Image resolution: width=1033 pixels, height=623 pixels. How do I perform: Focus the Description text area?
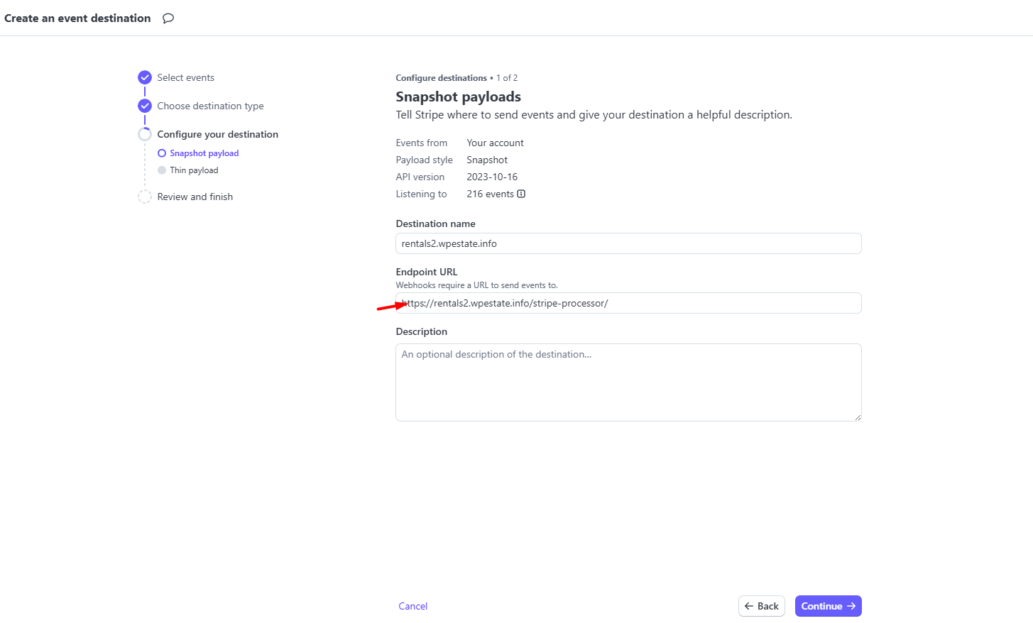(628, 382)
